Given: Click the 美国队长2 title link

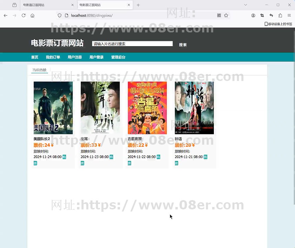Looking at the screenshot, I should [x=42, y=139].
